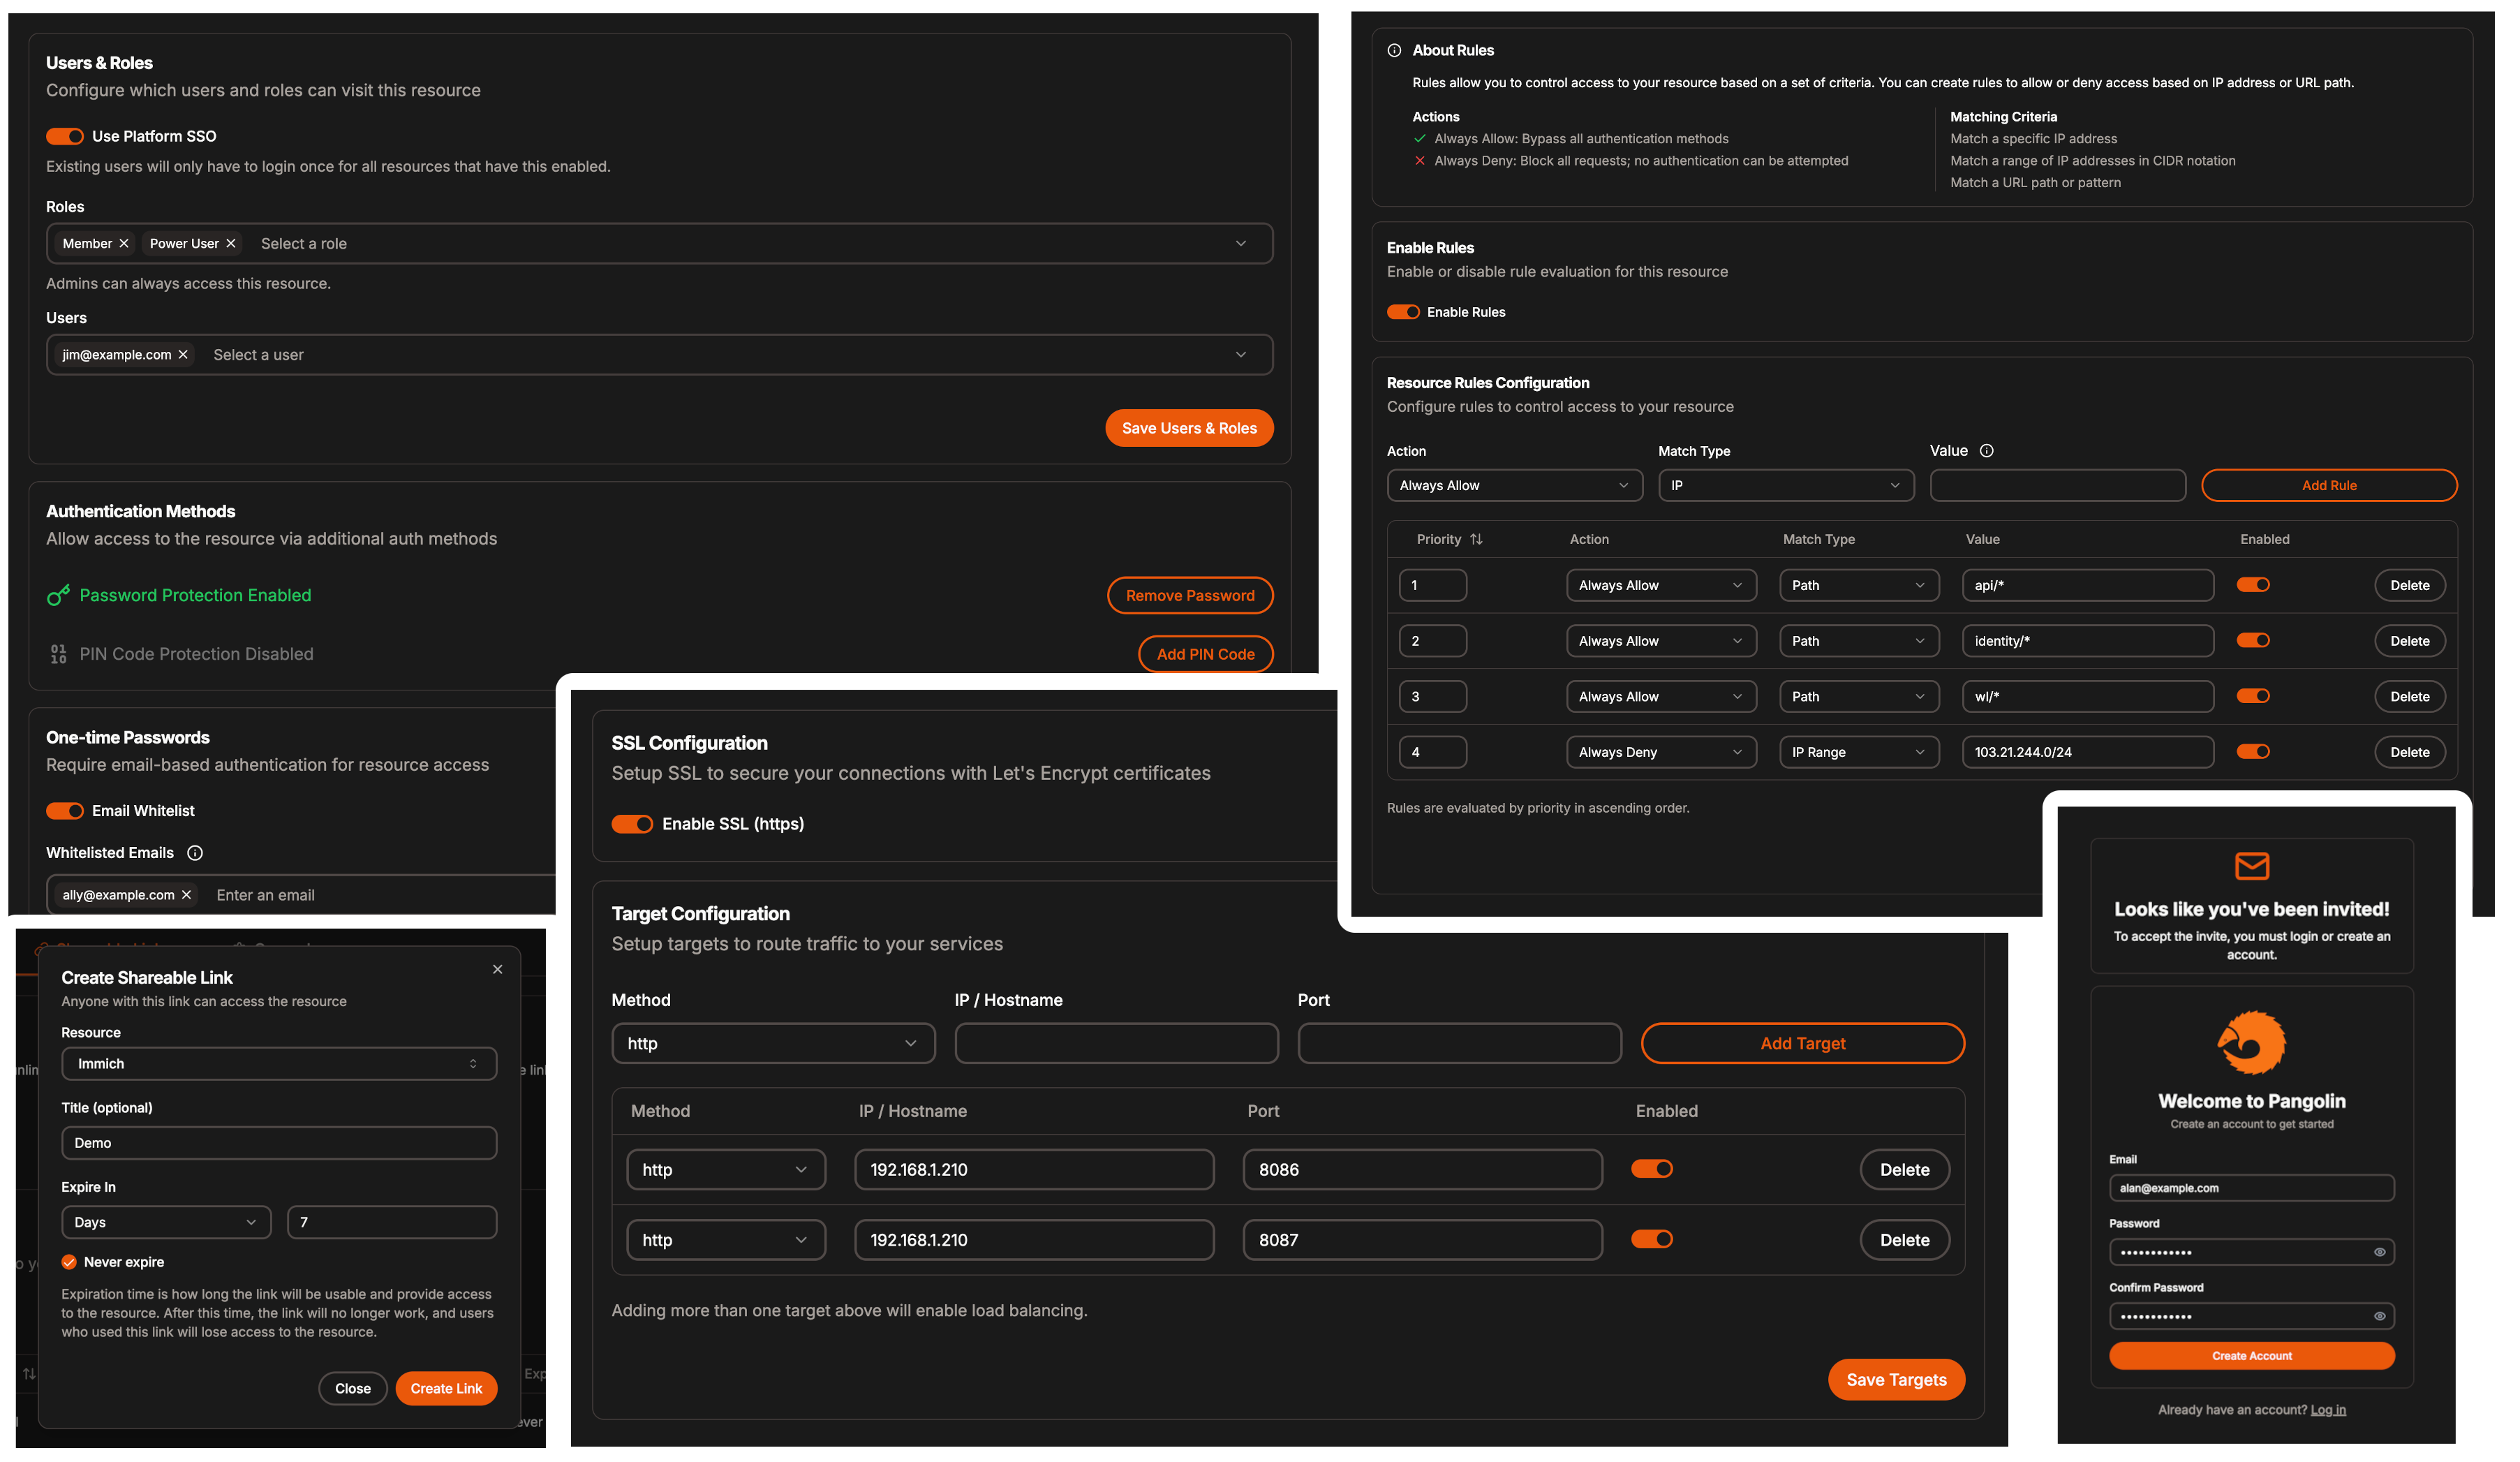Click info icon beside Value label
2520x1462 pixels.
1986,451
